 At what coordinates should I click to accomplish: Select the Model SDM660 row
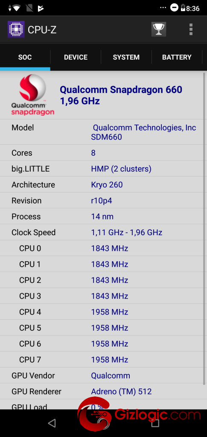(102, 132)
